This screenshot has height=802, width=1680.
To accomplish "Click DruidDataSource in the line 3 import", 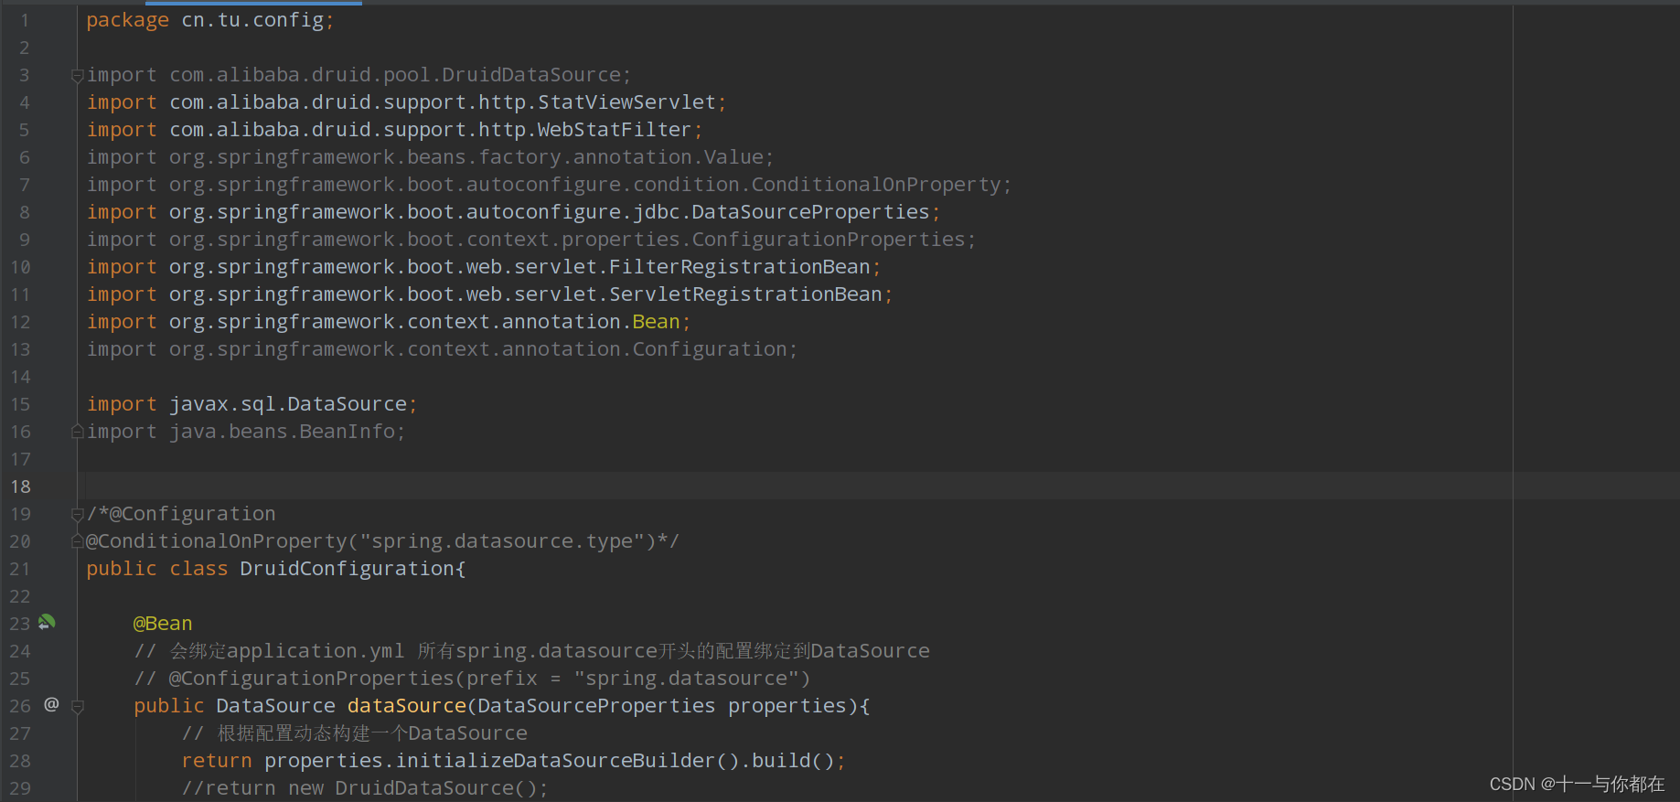I will pyautogui.click(x=531, y=75).
